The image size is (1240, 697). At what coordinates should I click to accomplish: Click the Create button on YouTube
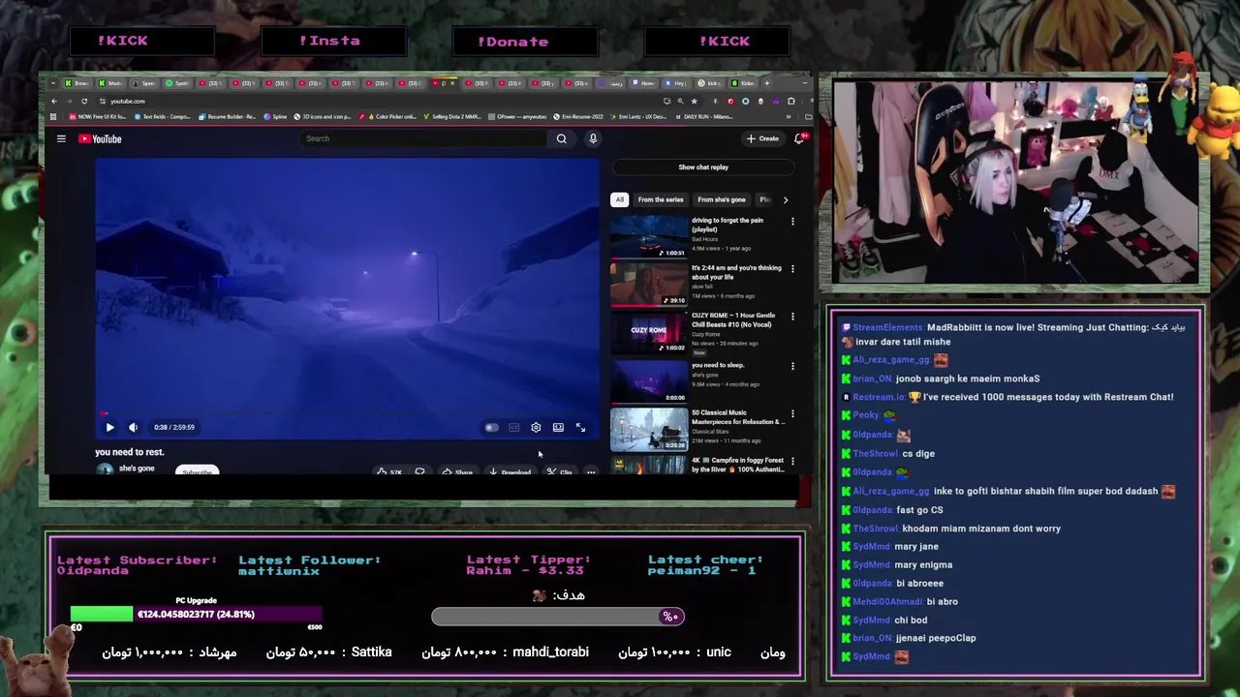[x=762, y=138]
